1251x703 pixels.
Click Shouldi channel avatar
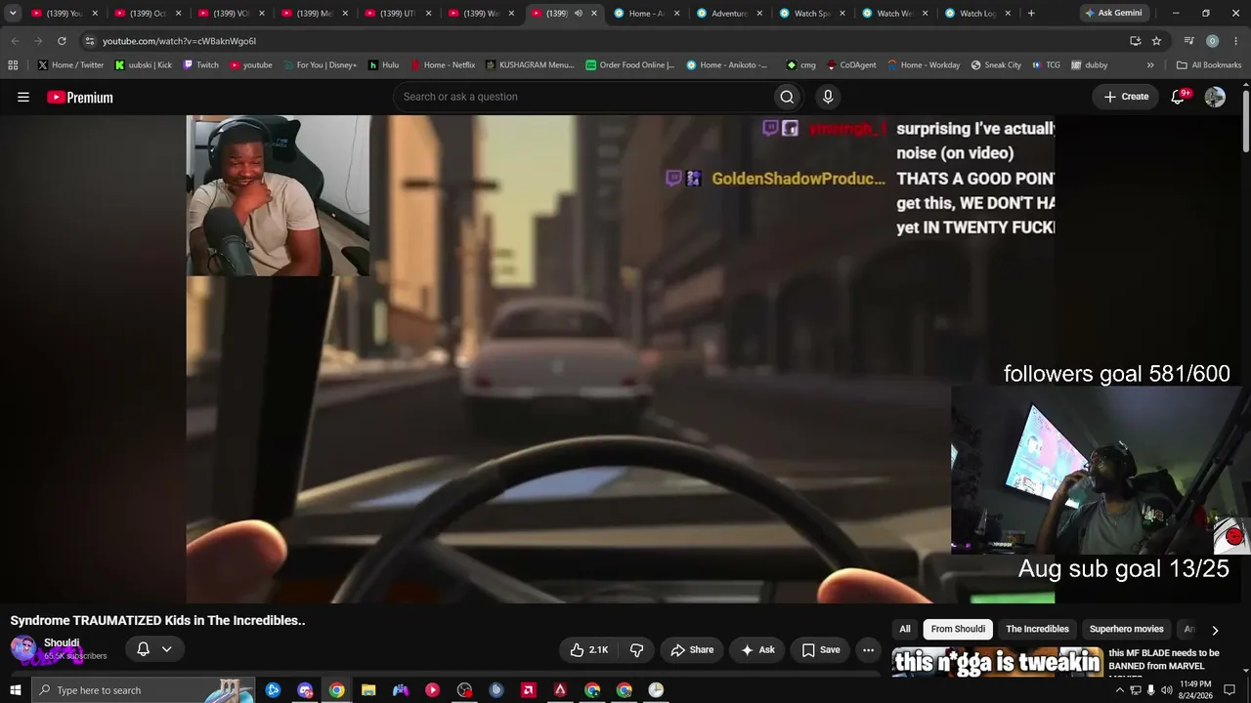[x=23, y=649]
